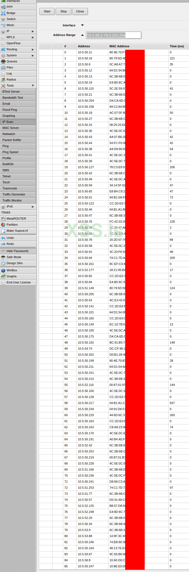189x572 pixels.
Task: Select row with address 10.5.50.254
Action: click(114, 101)
